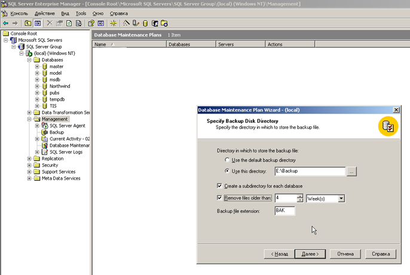Screen dimensions: 410x275
Task: Click the Up one level folder icon
Action: point(27,23)
